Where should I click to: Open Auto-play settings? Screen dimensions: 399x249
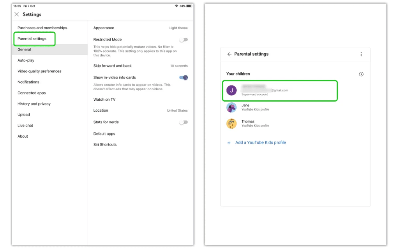(x=26, y=60)
